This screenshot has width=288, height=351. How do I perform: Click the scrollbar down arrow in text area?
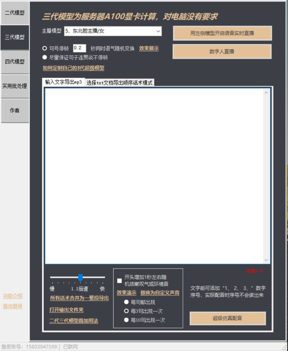pyautogui.click(x=266, y=260)
